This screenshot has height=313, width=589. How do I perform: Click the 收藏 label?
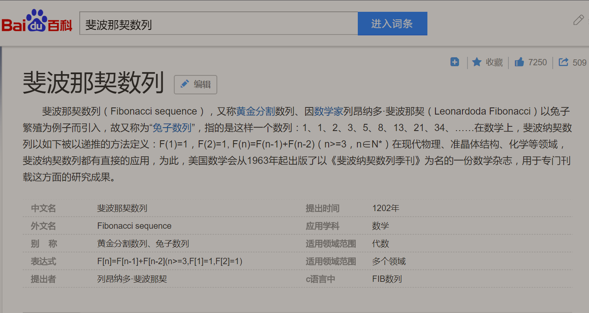point(494,62)
